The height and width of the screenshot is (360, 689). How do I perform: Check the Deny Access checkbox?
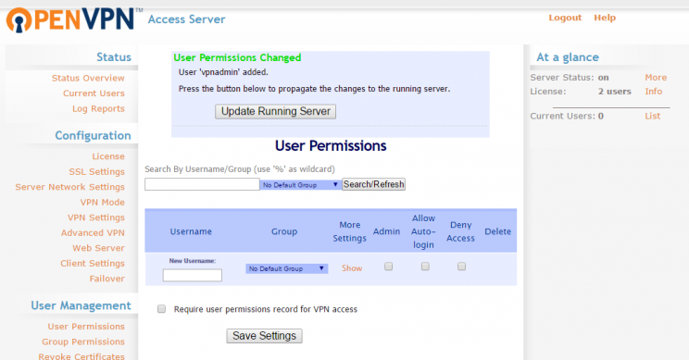[x=461, y=267]
